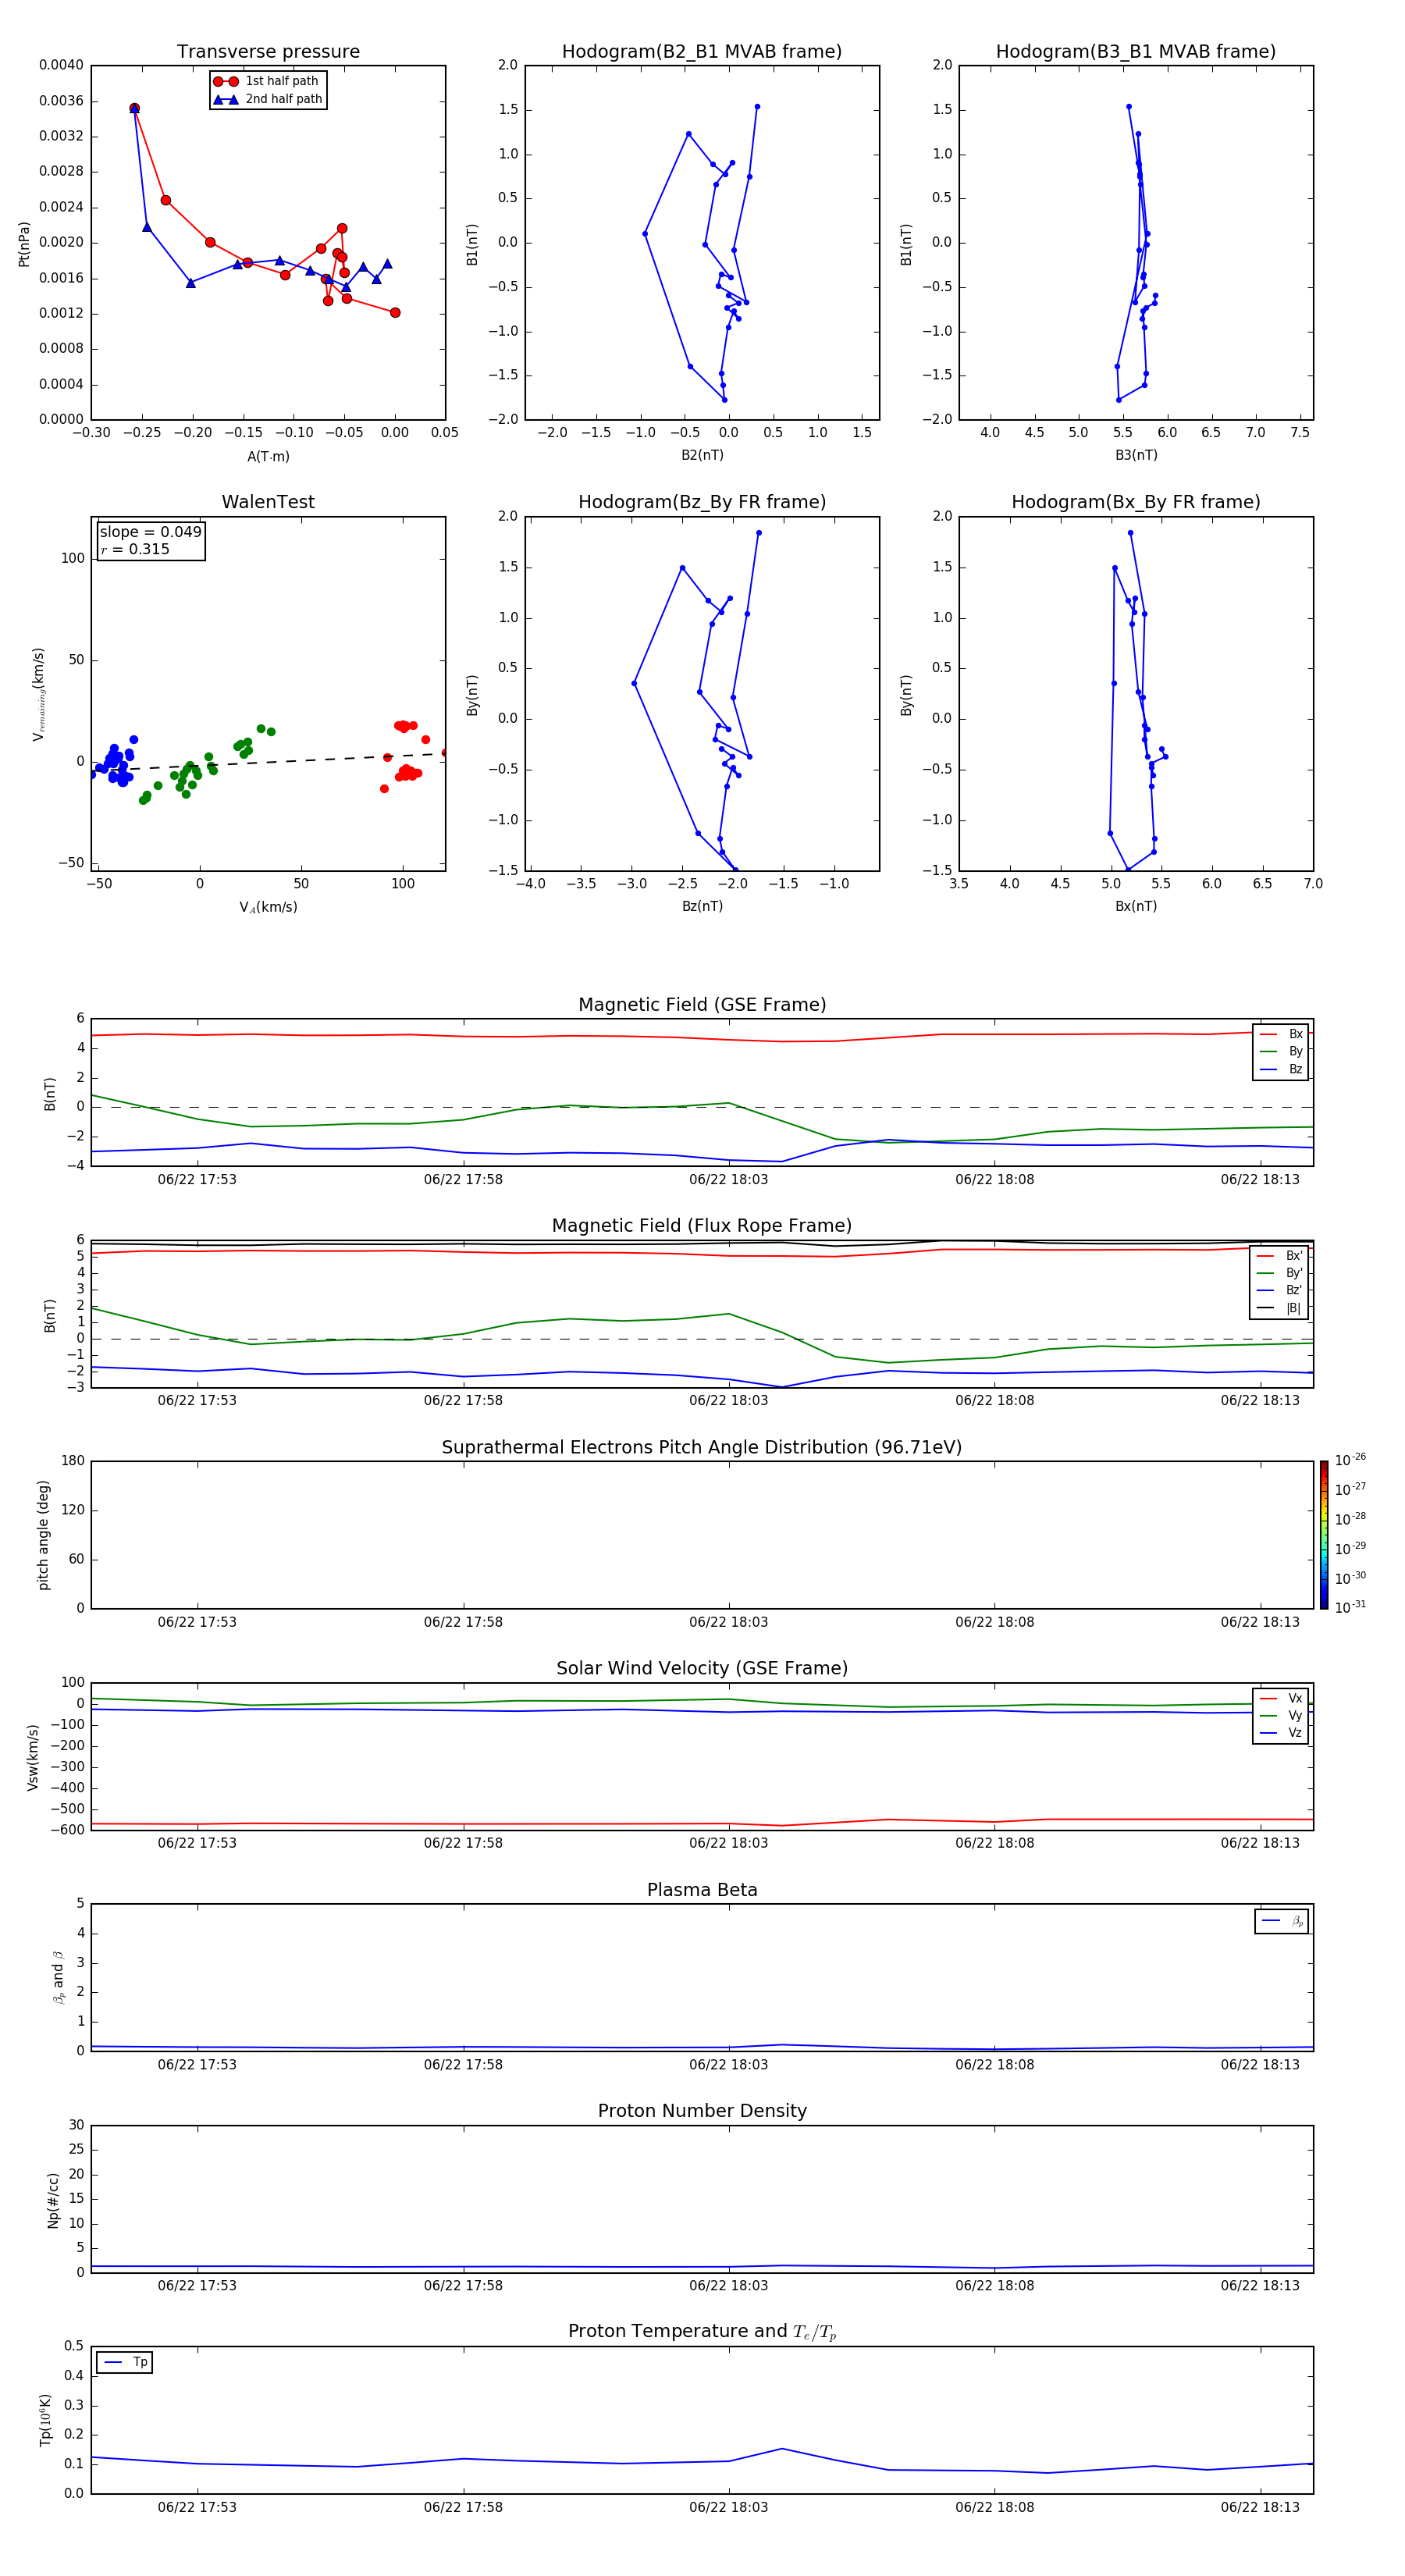1405x2576 pixels.
Task: Click the pitch angle color scale bar
Action: coord(1323,1535)
